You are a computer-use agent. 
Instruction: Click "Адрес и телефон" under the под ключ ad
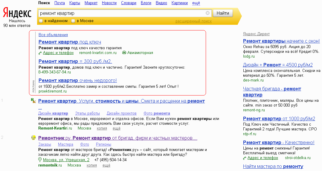tap(58, 53)
